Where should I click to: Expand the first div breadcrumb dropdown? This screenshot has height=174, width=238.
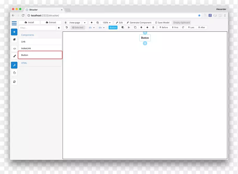(x=92, y=28)
